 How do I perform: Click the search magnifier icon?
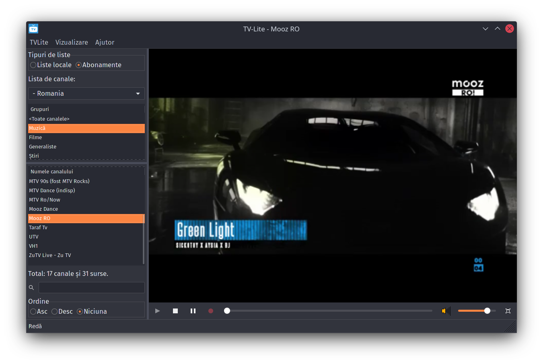31,288
